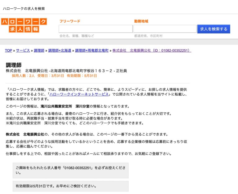This screenshot has height=194, width=238.
Task: Click the 調理師 job title heading
Action: [14, 65]
